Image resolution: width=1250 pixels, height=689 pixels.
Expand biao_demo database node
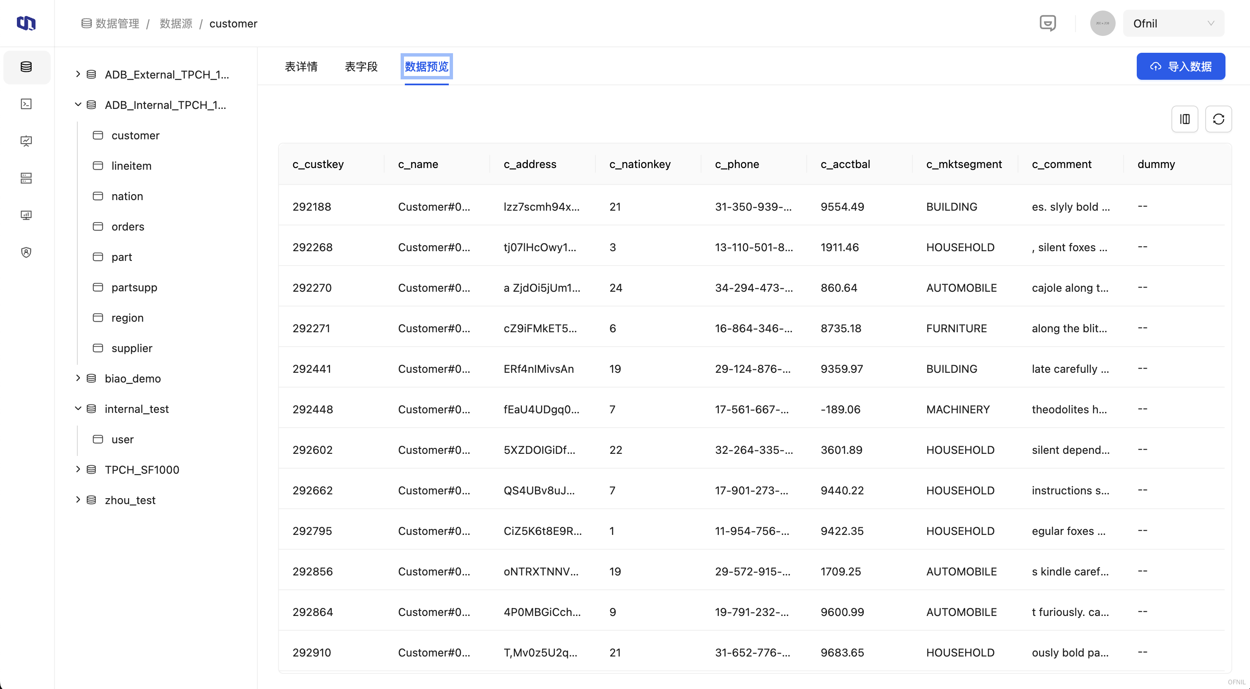[x=78, y=378]
